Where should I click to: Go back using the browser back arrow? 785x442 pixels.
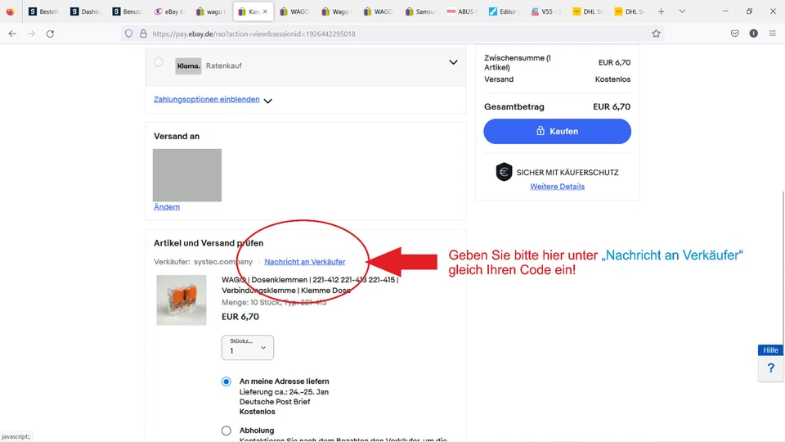pos(12,34)
